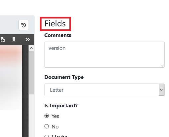The height and width of the screenshot is (137, 169).
Task: Click the scrollbar track below the thumb
Action: (32, 116)
